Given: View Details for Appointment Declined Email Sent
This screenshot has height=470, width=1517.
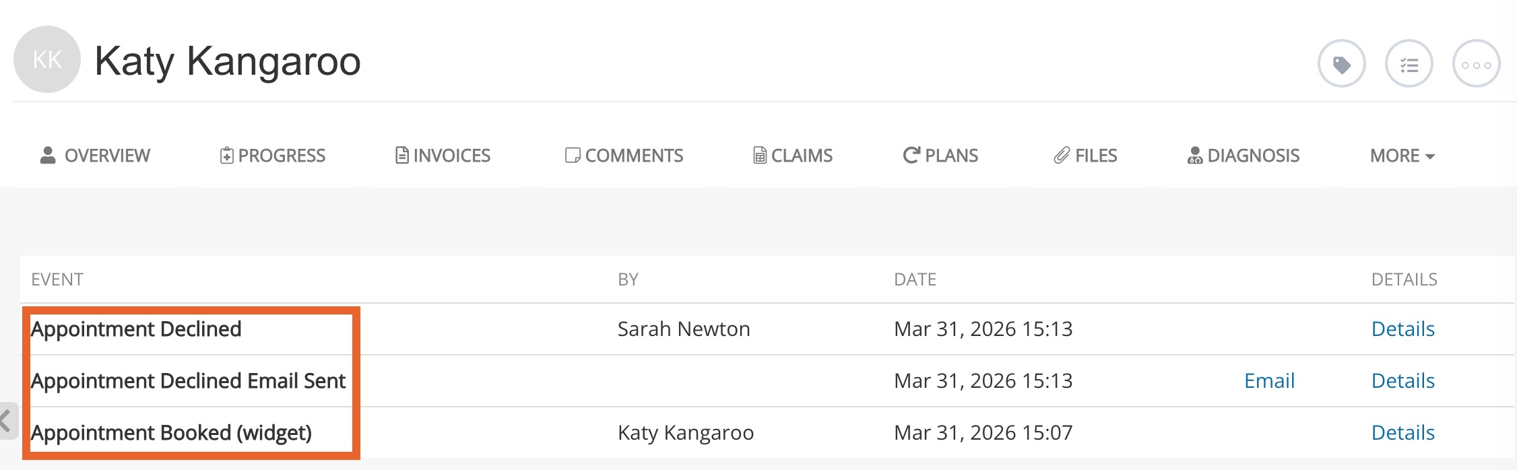Looking at the screenshot, I should click(1402, 380).
